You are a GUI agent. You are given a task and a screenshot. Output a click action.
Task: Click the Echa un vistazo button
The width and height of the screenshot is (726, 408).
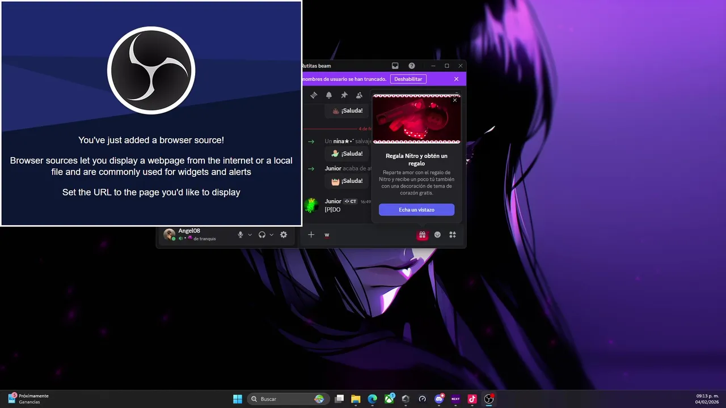416,210
